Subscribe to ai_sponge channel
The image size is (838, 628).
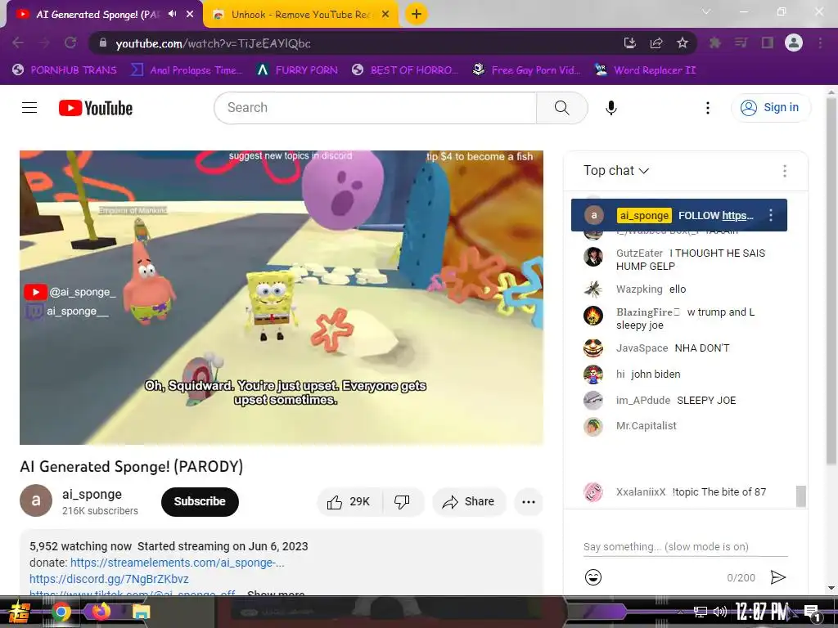click(200, 501)
